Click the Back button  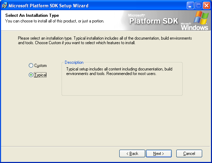(132, 154)
